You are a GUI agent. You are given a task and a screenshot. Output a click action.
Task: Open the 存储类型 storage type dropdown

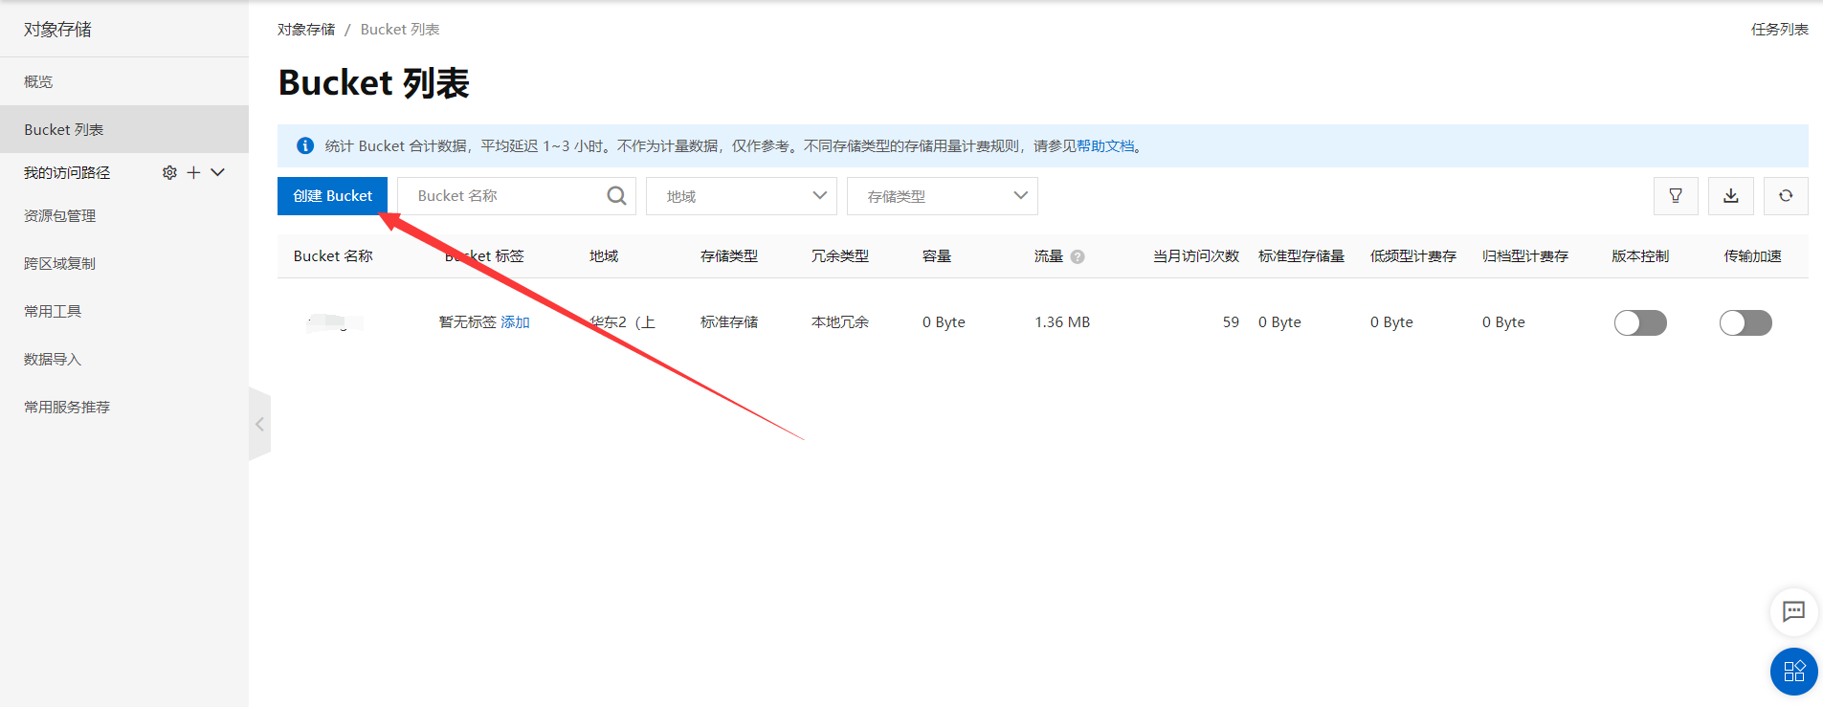[943, 196]
